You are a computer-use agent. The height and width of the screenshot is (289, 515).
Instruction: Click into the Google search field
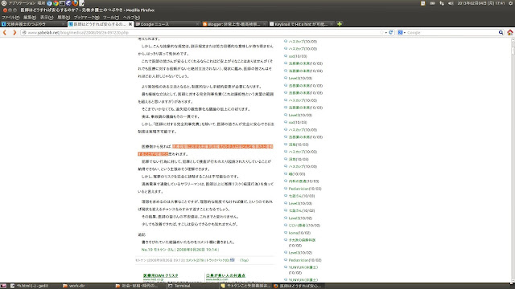(x=451, y=32)
